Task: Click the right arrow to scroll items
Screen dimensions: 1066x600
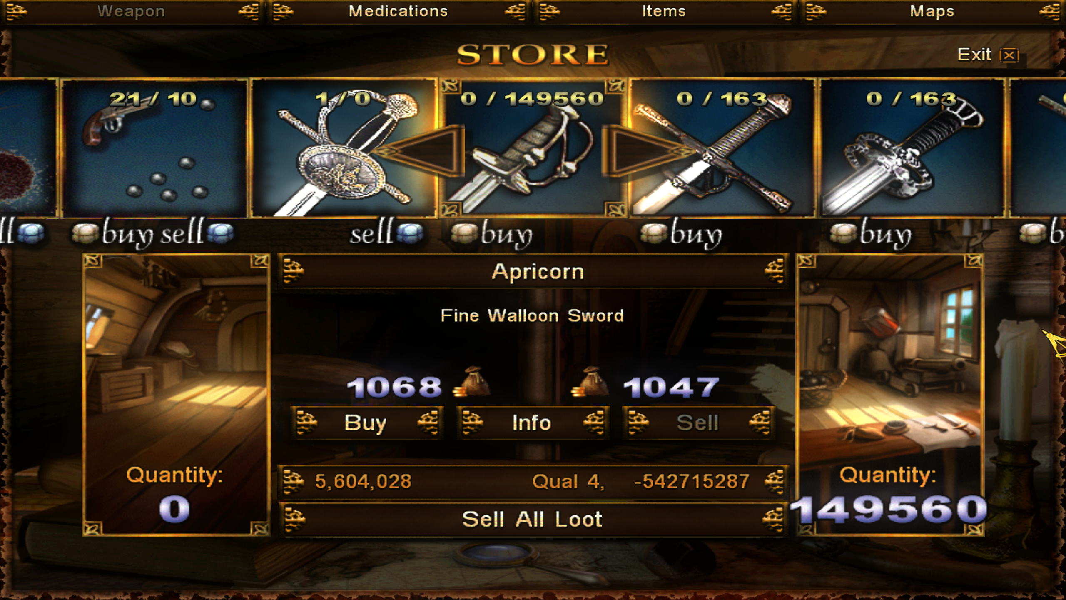Action: (x=646, y=151)
